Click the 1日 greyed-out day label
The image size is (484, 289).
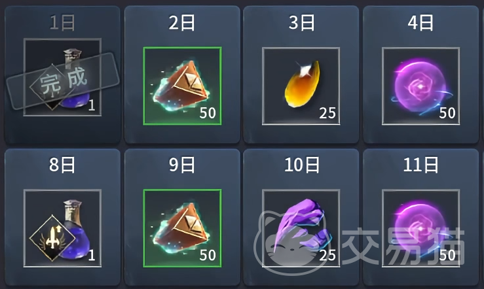pyautogui.click(x=62, y=23)
